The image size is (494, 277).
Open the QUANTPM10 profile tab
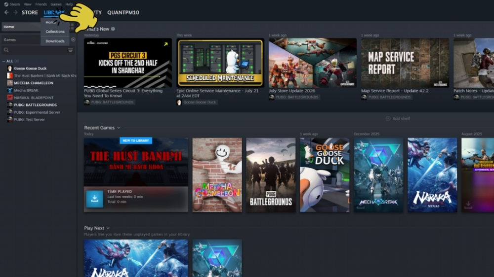click(123, 13)
